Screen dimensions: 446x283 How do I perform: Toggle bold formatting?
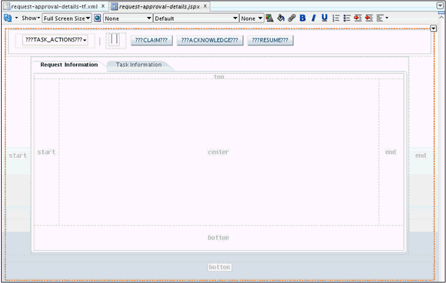click(302, 18)
